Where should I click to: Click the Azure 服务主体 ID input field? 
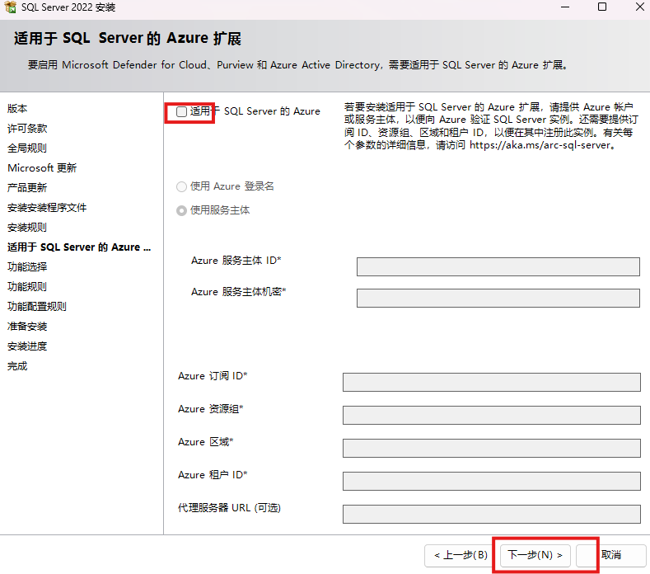tap(498, 266)
